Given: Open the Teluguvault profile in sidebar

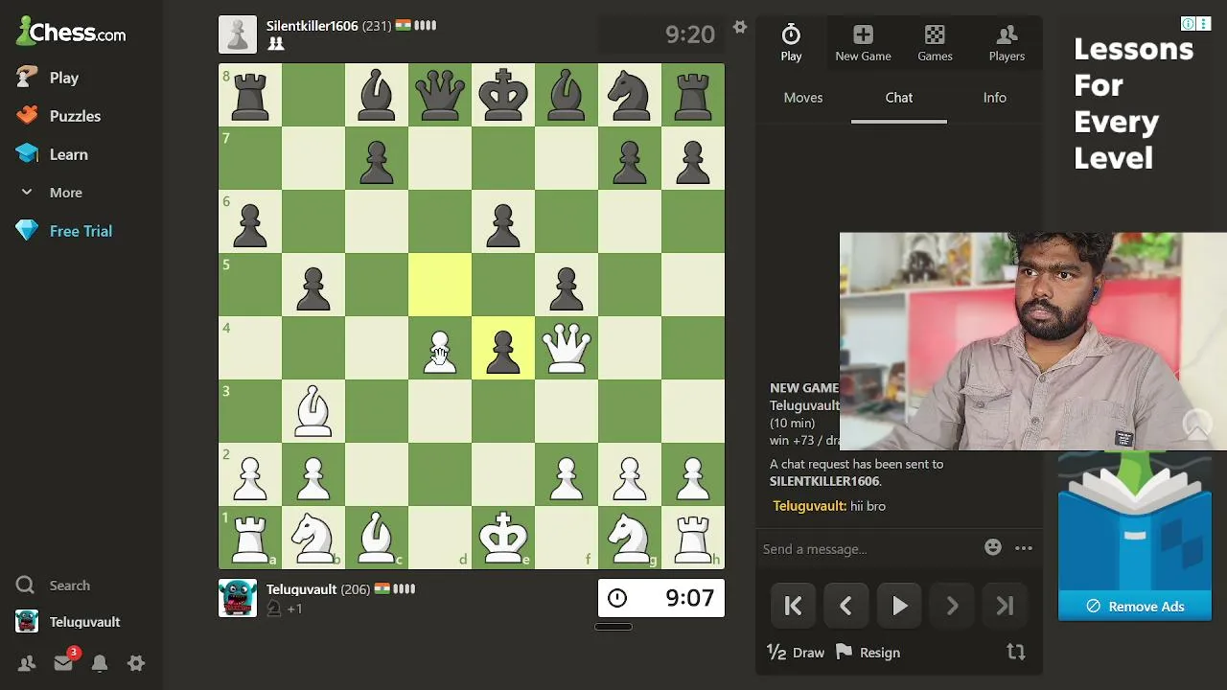Looking at the screenshot, I should pos(84,622).
